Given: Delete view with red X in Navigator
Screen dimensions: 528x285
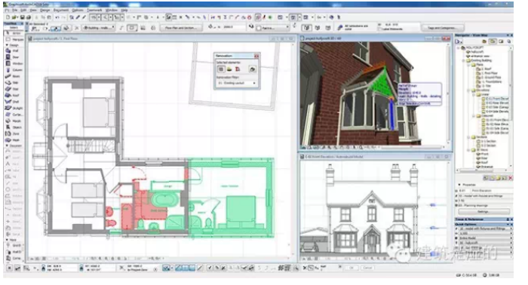Looking at the screenshot, I should tap(511, 178).
